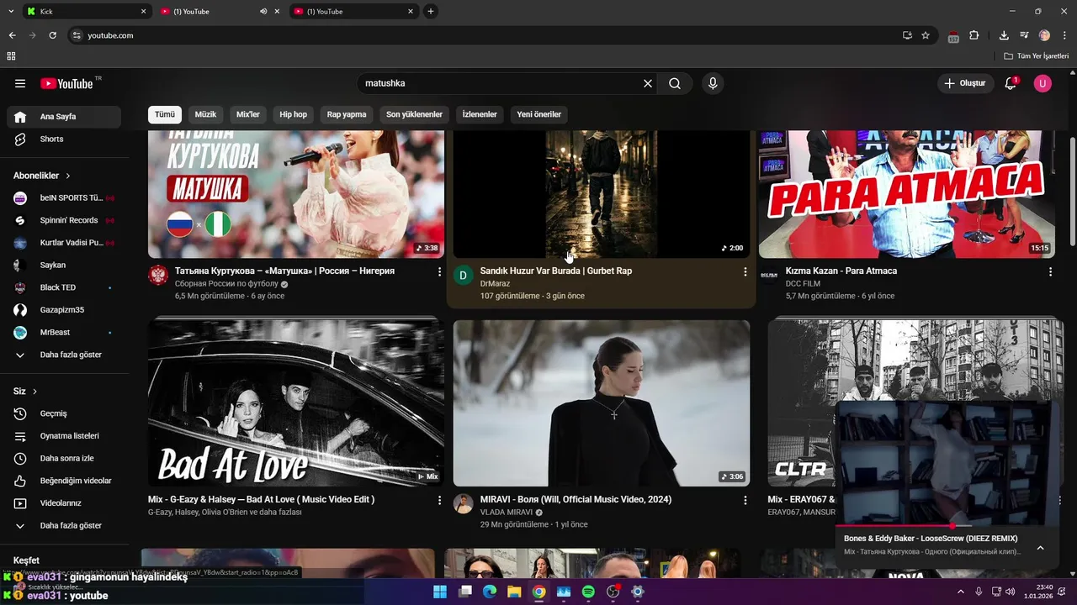Viewport: 1077px width, 605px height.
Task: Open the Kızma Kazan Para Atmaca thumbnail
Action: pos(907,194)
